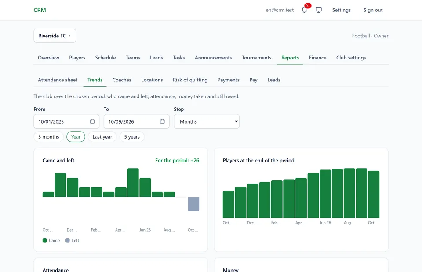Click the Sign out link
This screenshot has width=422, height=272.
point(373,10)
